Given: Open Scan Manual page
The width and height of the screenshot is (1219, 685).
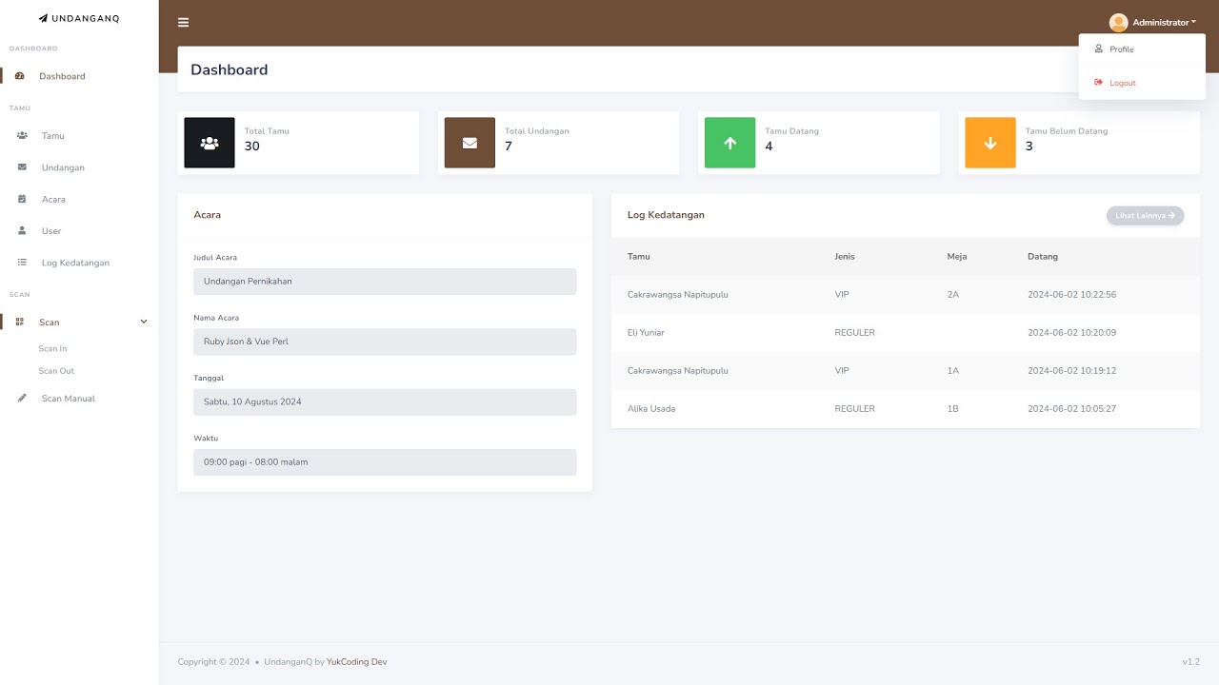Looking at the screenshot, I should [x=69, y=399].
